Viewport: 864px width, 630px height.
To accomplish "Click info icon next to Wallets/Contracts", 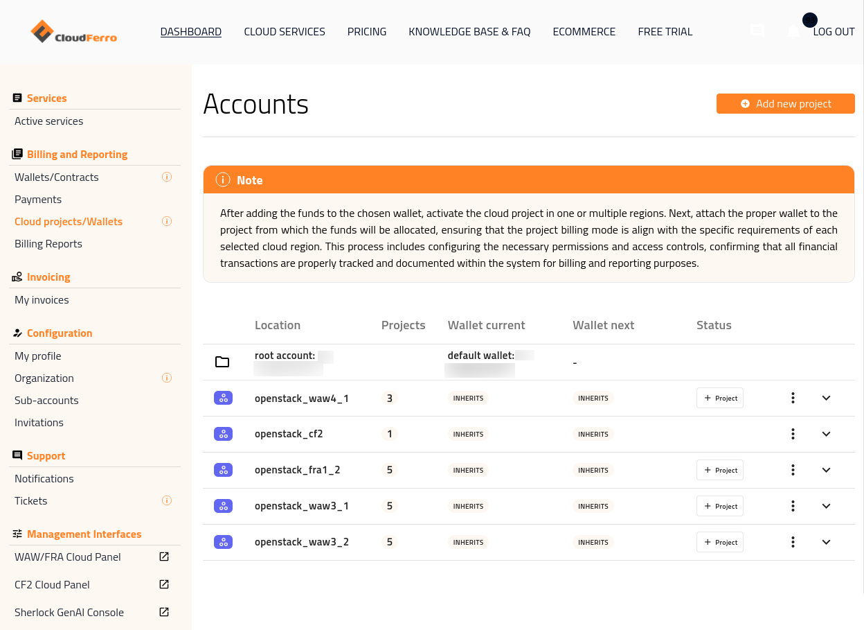I will pos(166,177).
